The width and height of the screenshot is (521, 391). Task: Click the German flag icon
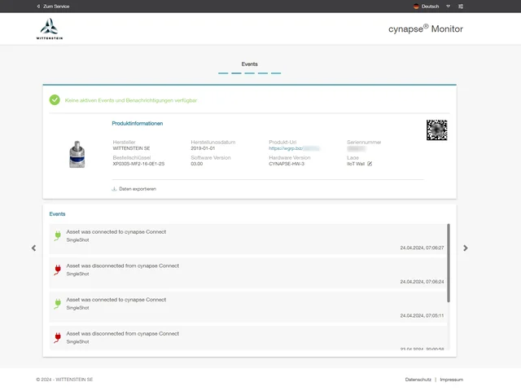(417, 6)
